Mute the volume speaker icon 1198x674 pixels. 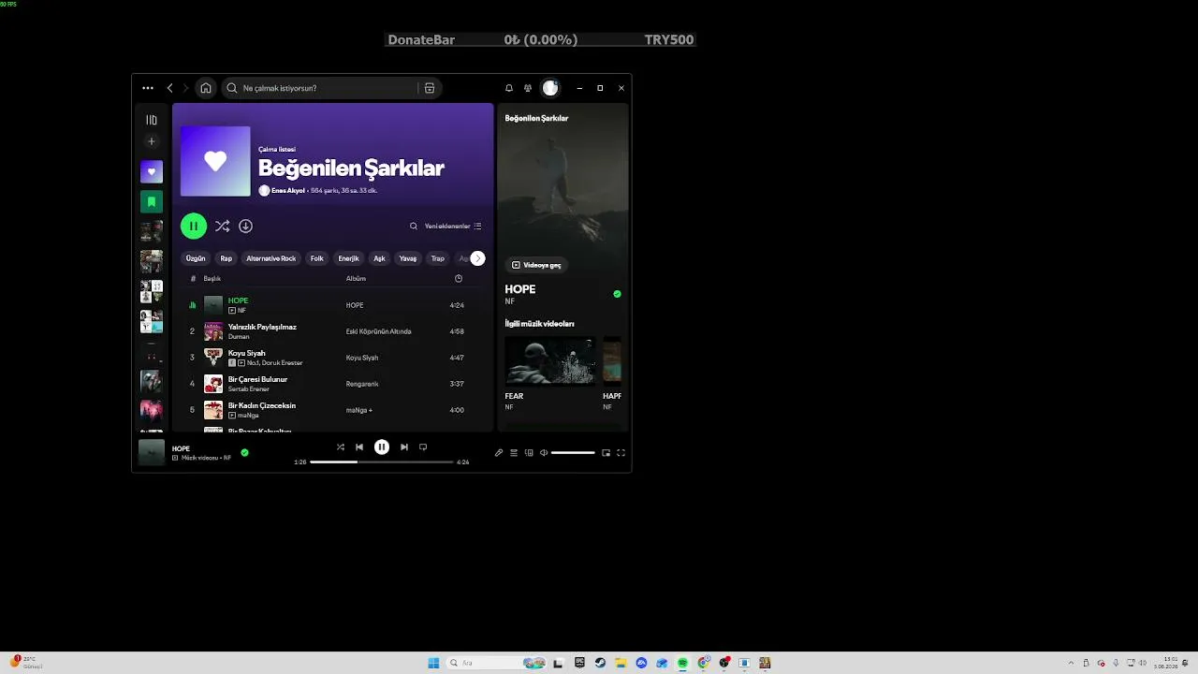point(544,453)
